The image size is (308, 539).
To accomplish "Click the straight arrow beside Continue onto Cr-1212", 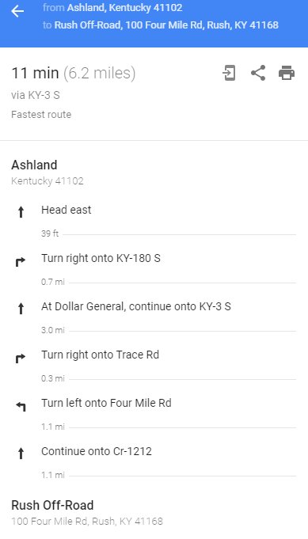I will 21,454.
